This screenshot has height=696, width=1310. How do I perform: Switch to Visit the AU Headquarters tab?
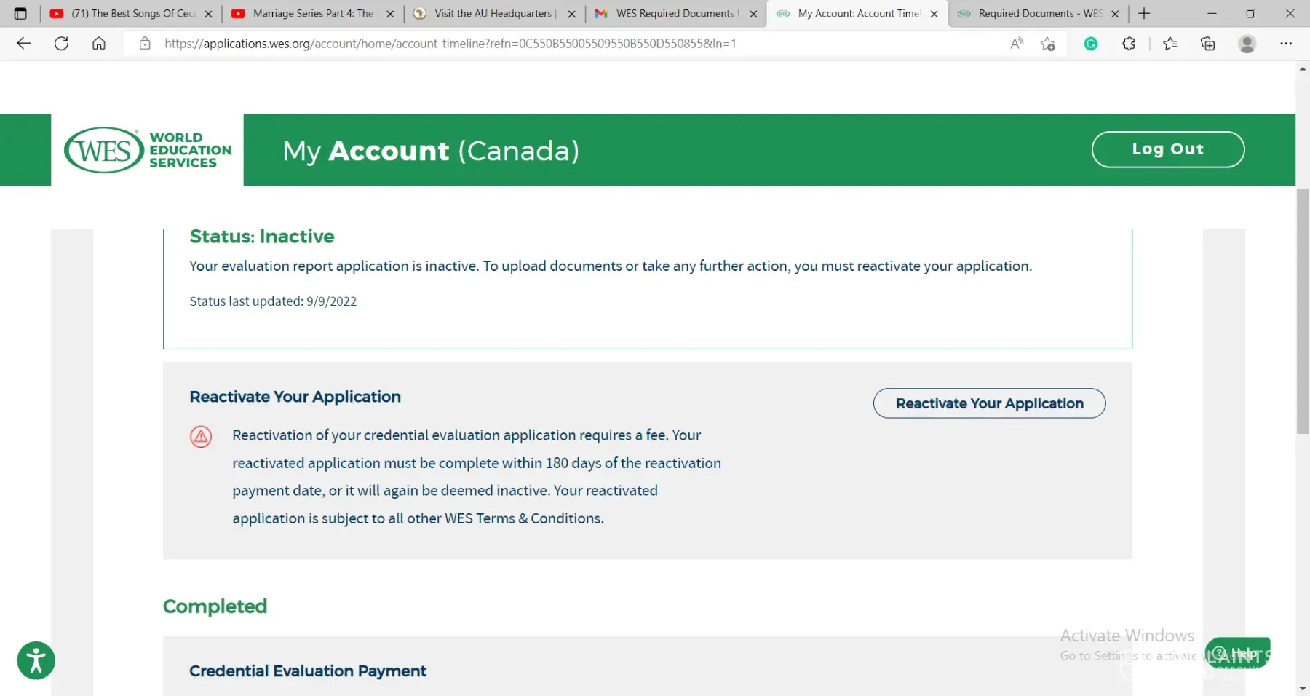(493, 13)
